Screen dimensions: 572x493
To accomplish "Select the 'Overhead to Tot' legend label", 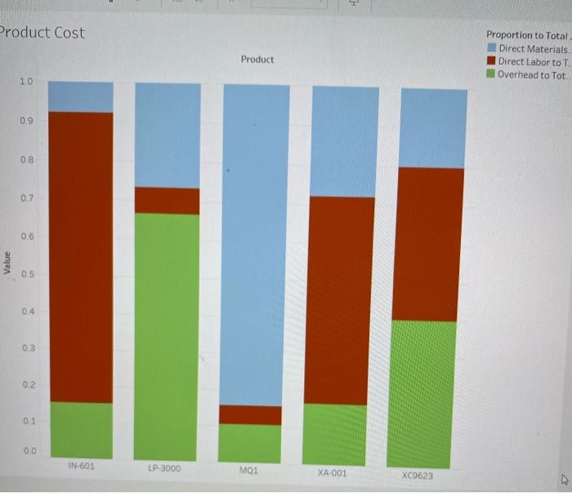I will pos(532,74).
